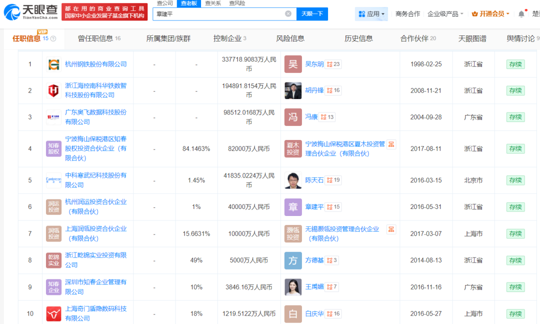The image size is (540, 324).
Task: Click the 润瓴投资 logo tile
Action: click(x=53, y=233)
